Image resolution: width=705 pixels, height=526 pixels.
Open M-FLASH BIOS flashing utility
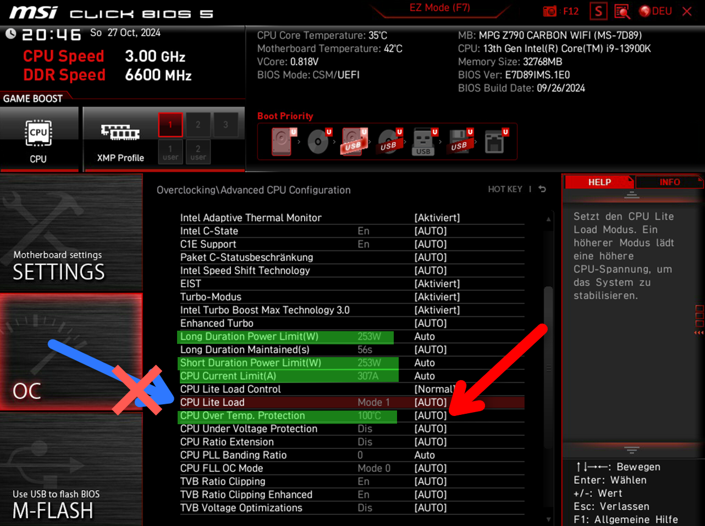[71, 469]
